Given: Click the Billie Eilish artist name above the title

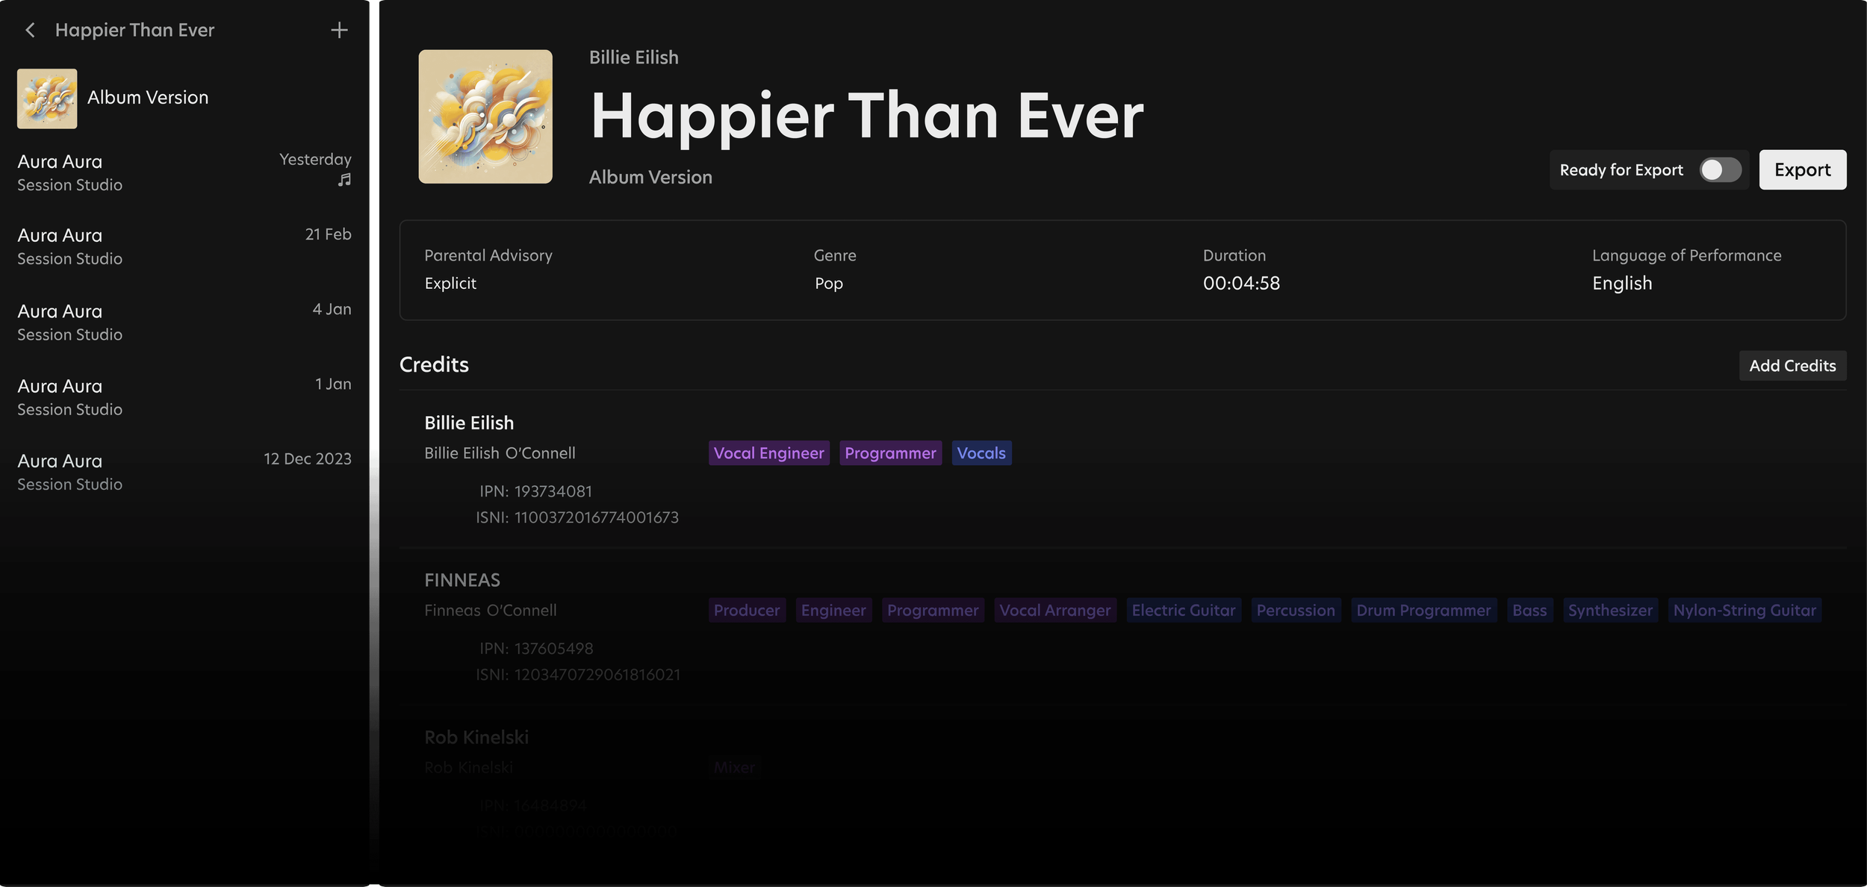Looking at the screenshot, I should [x=634, y=57].
